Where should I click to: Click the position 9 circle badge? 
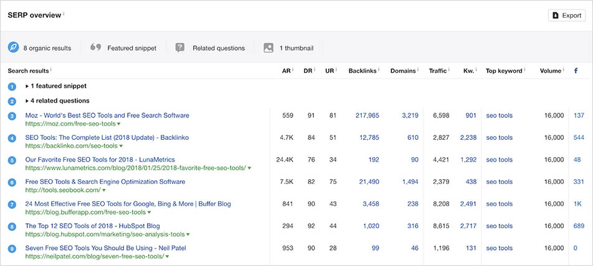12,249
